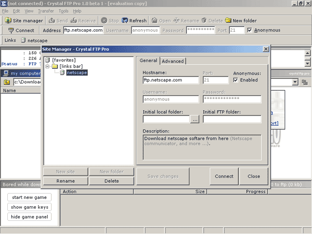312x234 pixels.
Task: Switch to the General tab
Action: 148,60
